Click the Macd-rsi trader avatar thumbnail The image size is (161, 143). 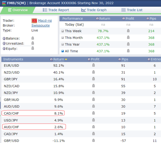(34, 21)
